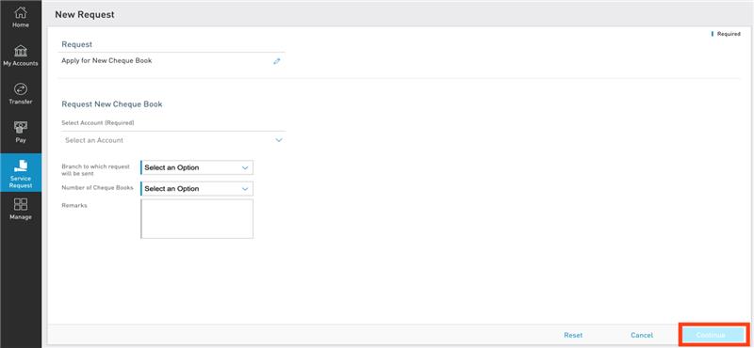
Task: Click the Select an Account placeholder field
Action: pyautogui.click(x=173, y=140)
